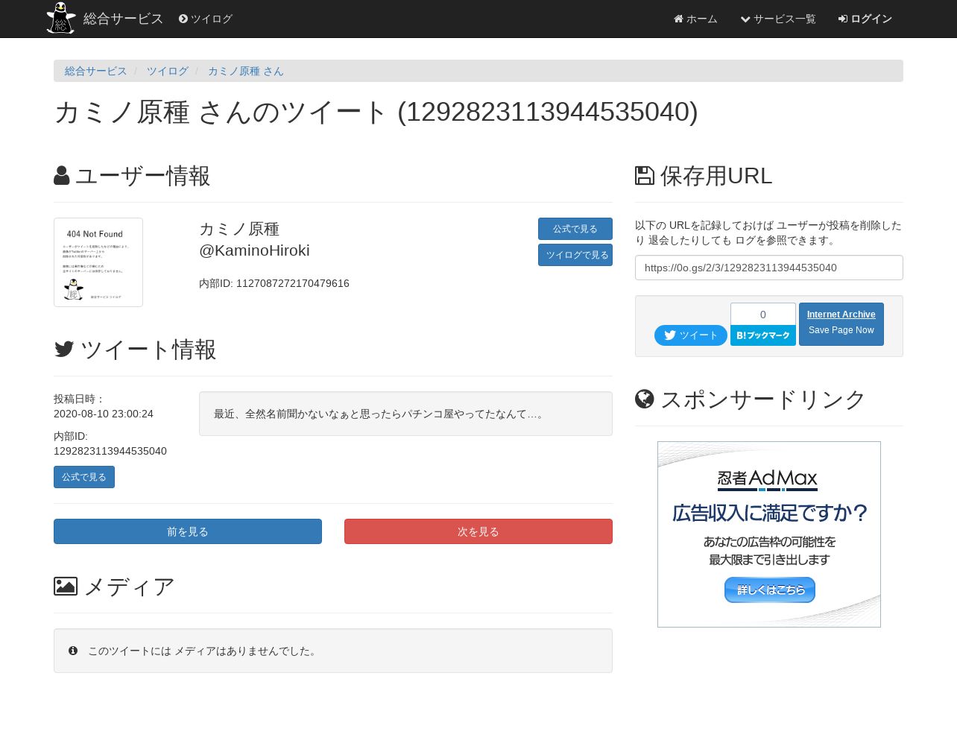Click the Twitter bird icon beside ツイート情報
The height and width of the screenshot is (755, 957).
[x=64, y=349]
